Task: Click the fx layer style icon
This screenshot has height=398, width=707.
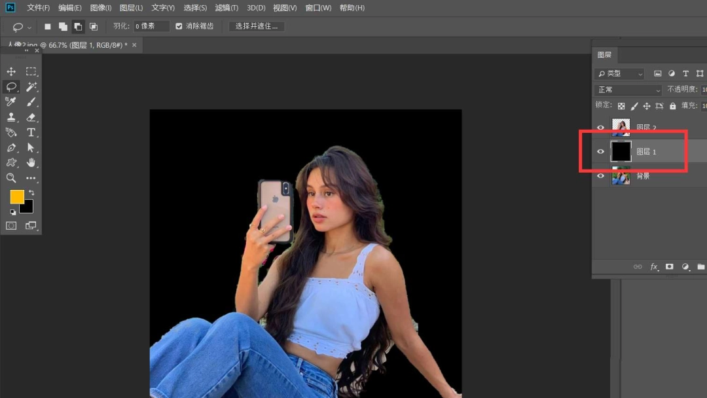Action: [654, 267]
